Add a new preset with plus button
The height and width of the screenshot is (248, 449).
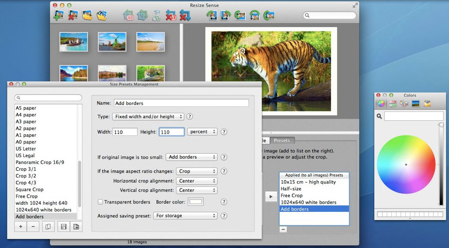(x=21, y=227)
